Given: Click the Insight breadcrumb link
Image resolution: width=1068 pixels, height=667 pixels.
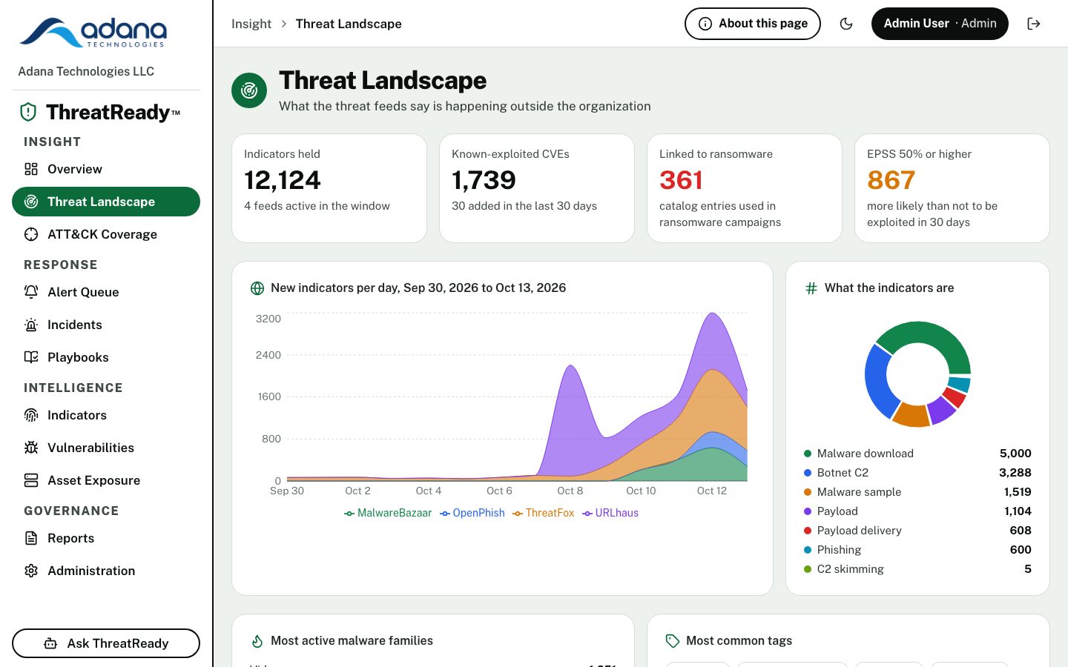Looking at the screenshot, I should [x=251, y=24].
